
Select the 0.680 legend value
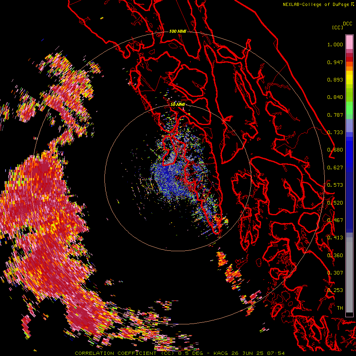(335, 150)
